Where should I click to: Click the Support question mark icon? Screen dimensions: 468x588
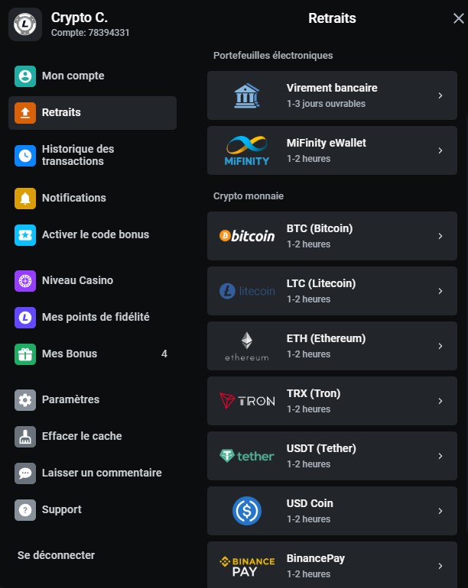point(25,510)
